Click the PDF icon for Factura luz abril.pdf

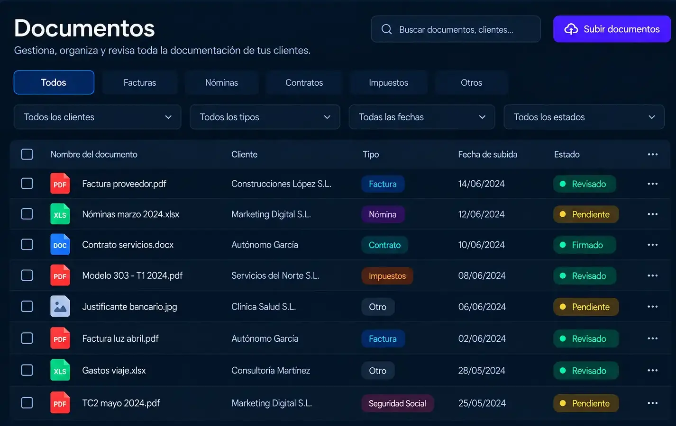point(60,338)
